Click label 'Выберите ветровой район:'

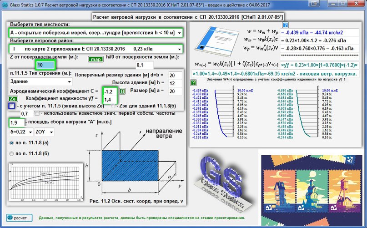click(42, 41)
